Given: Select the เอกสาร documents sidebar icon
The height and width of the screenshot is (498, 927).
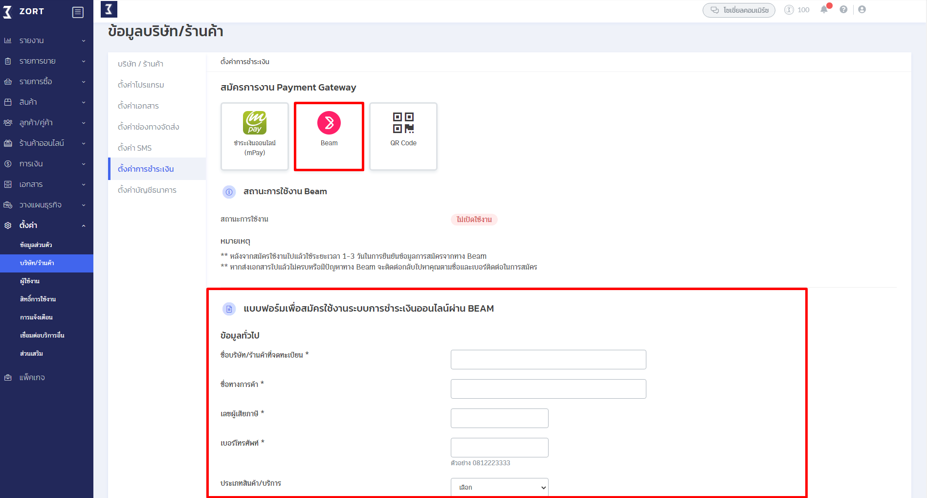Looking at the screenshot, I should tap(8, 184).
